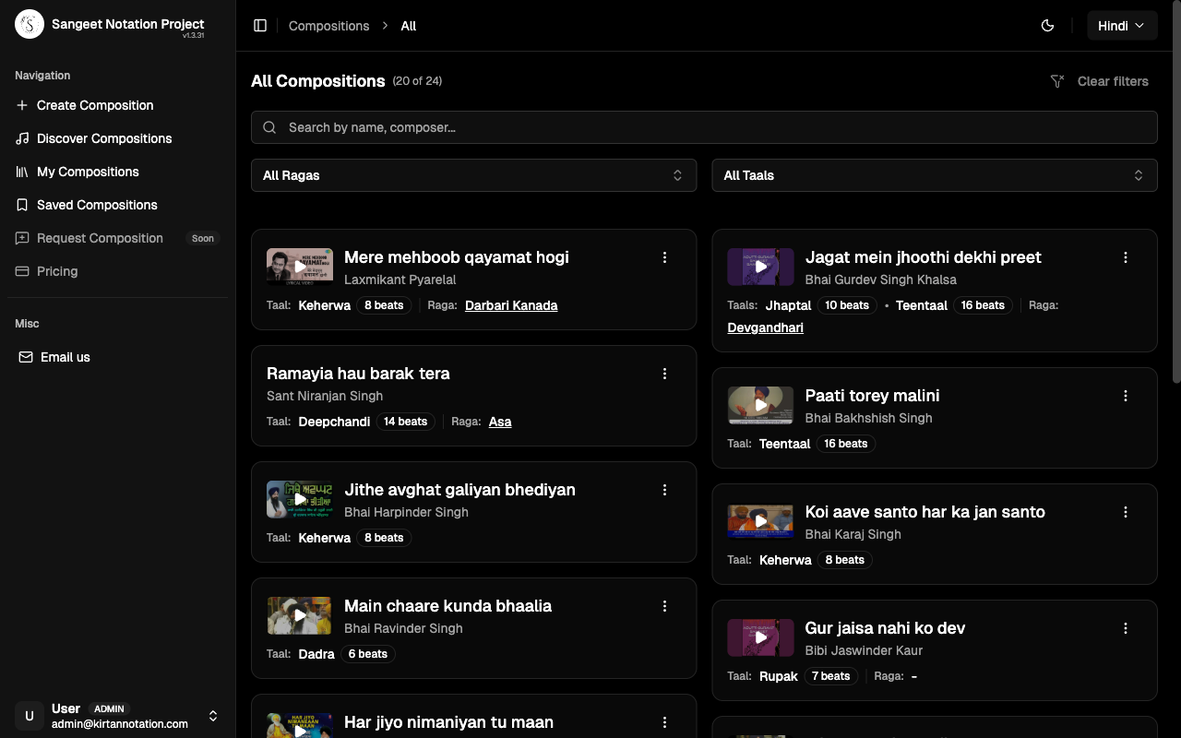Open the All Taals dropdown
The height and width of the screenshot is (738, 1181).
pos(935,174)
